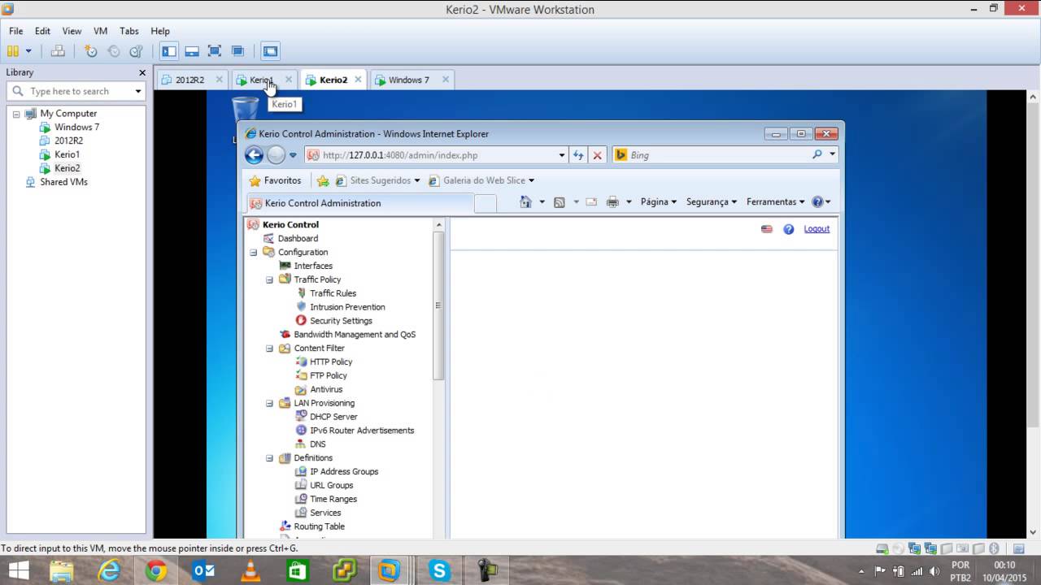Click the IE help icon in the command bar
This screenshot has width=1041, height=585.
817,202
